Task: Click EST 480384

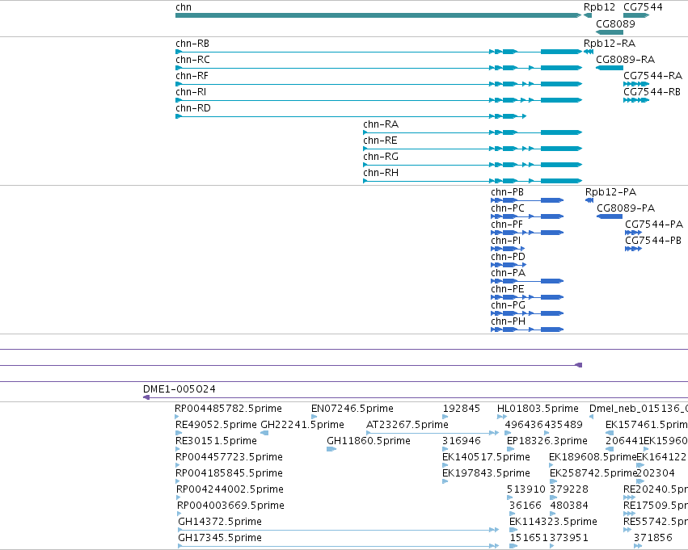Action: tap(569, 506)
